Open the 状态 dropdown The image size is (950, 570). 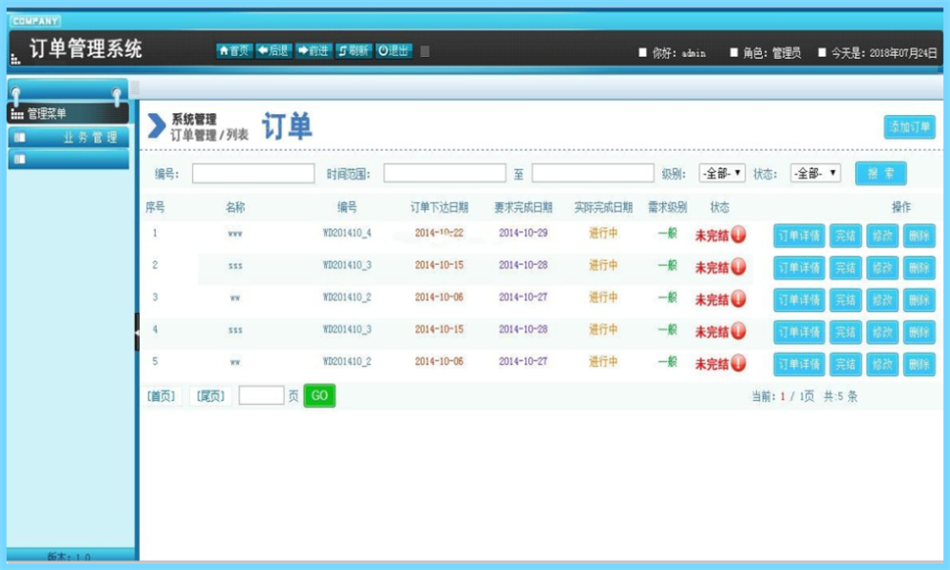[815, 173]
